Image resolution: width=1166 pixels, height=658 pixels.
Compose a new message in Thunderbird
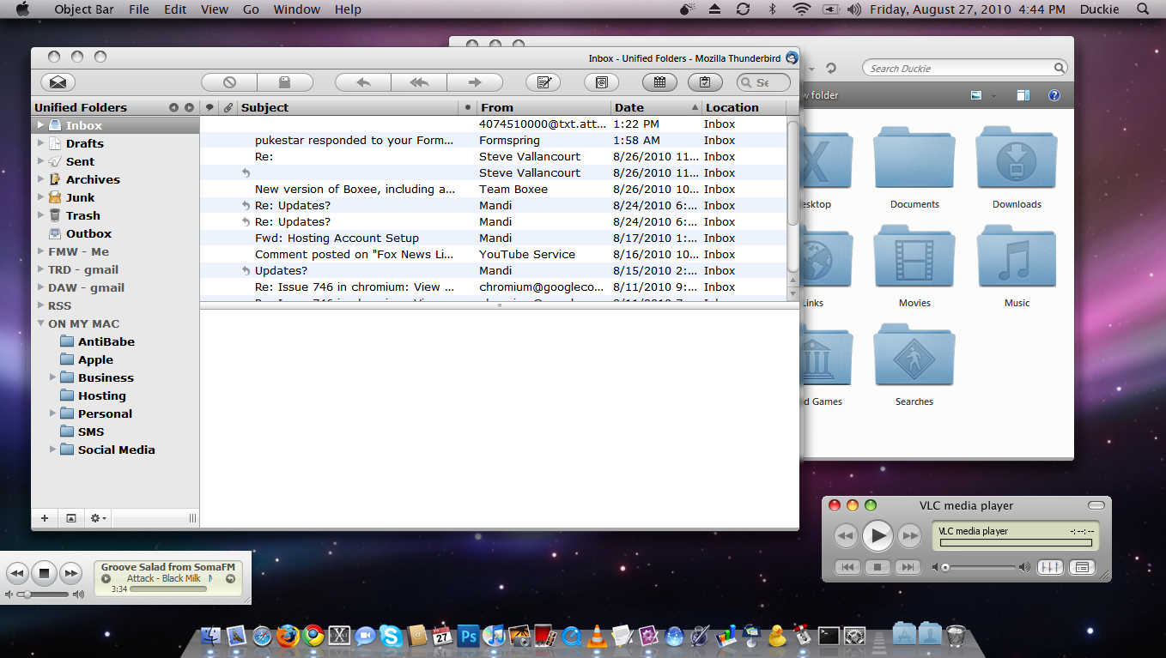pyautogui.click(x=544, y=82)
